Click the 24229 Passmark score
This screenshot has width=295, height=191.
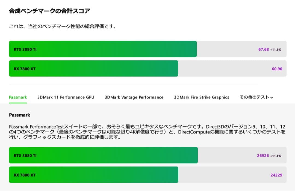[277, 175]
